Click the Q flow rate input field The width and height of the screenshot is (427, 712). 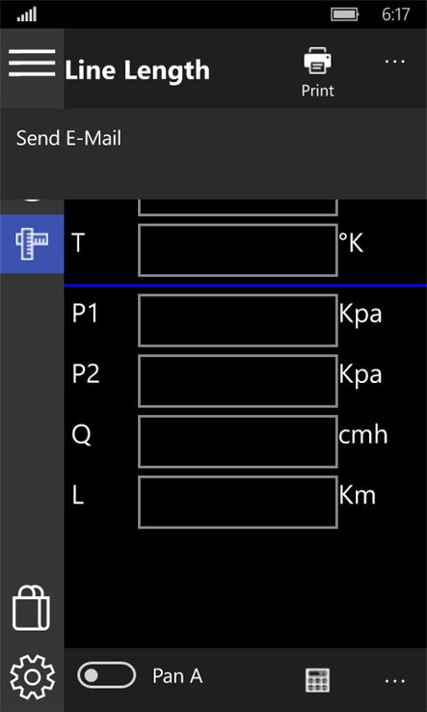pyautogui.click(x=238, y=441)
